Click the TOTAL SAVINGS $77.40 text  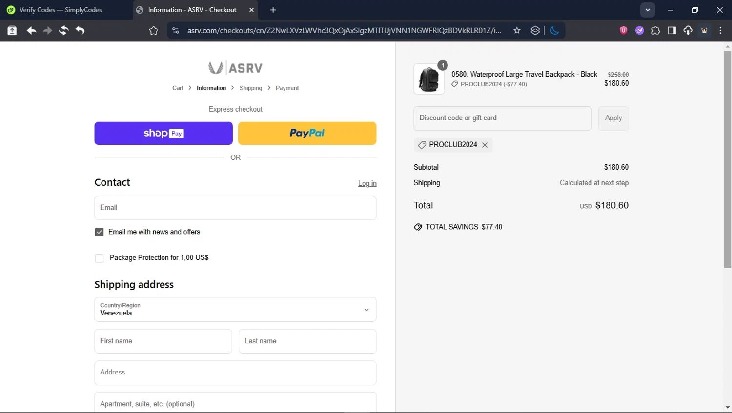coord(464,227)
